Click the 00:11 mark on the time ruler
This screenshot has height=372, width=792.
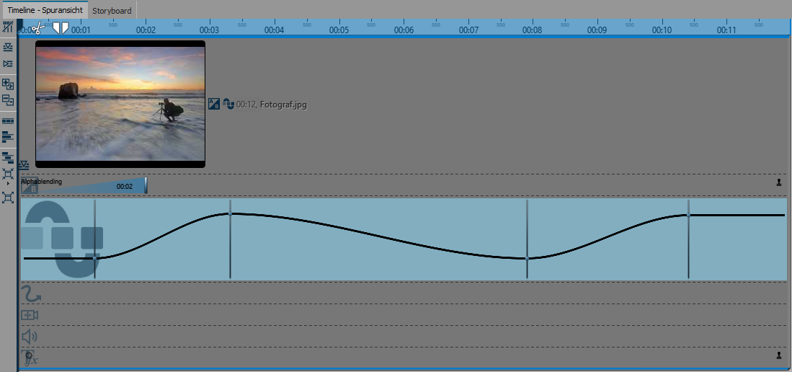pyautogui.click(x=726, y=30)
